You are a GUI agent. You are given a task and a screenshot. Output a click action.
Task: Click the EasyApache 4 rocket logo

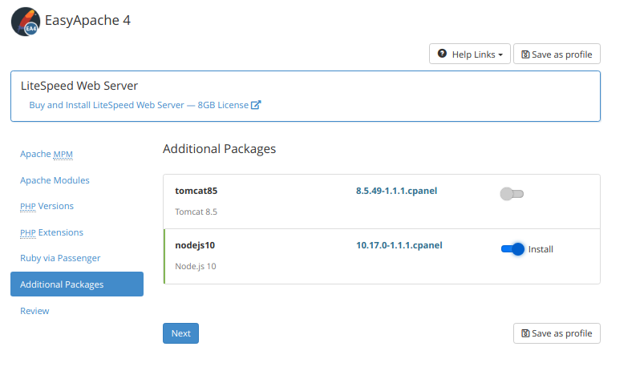26,22
